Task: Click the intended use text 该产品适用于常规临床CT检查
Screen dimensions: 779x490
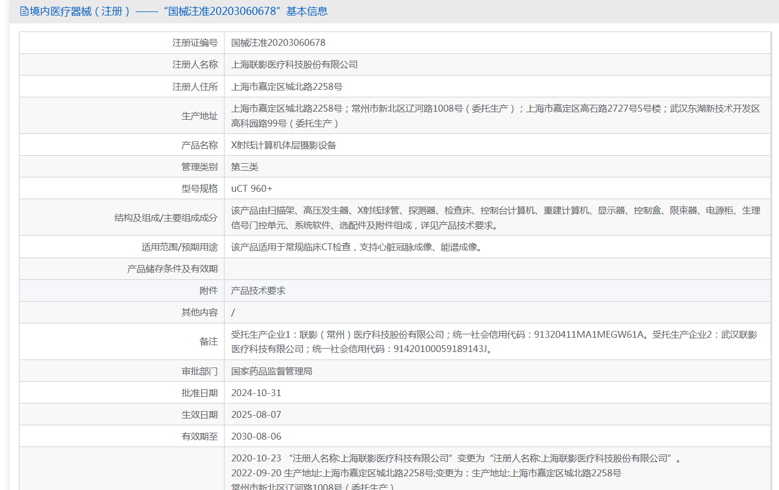Action: tap(356, 247)
